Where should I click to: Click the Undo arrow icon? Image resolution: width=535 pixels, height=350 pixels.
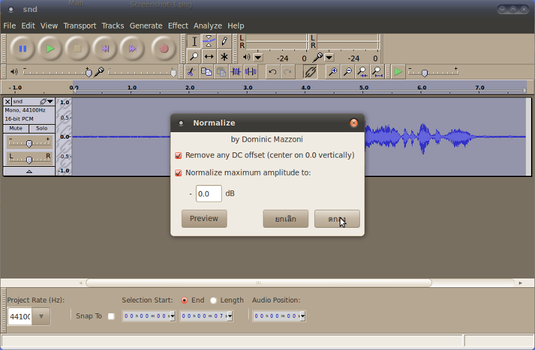click(272, 72)
